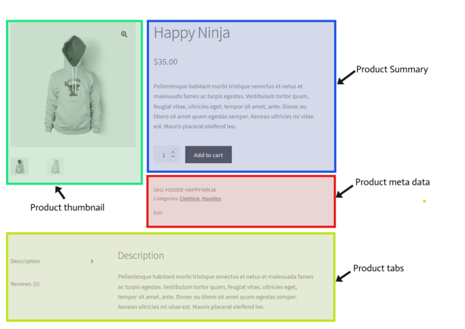Click the Product Summary annotation label
This screenshot has height=329, width=465.
pos(392,69)
